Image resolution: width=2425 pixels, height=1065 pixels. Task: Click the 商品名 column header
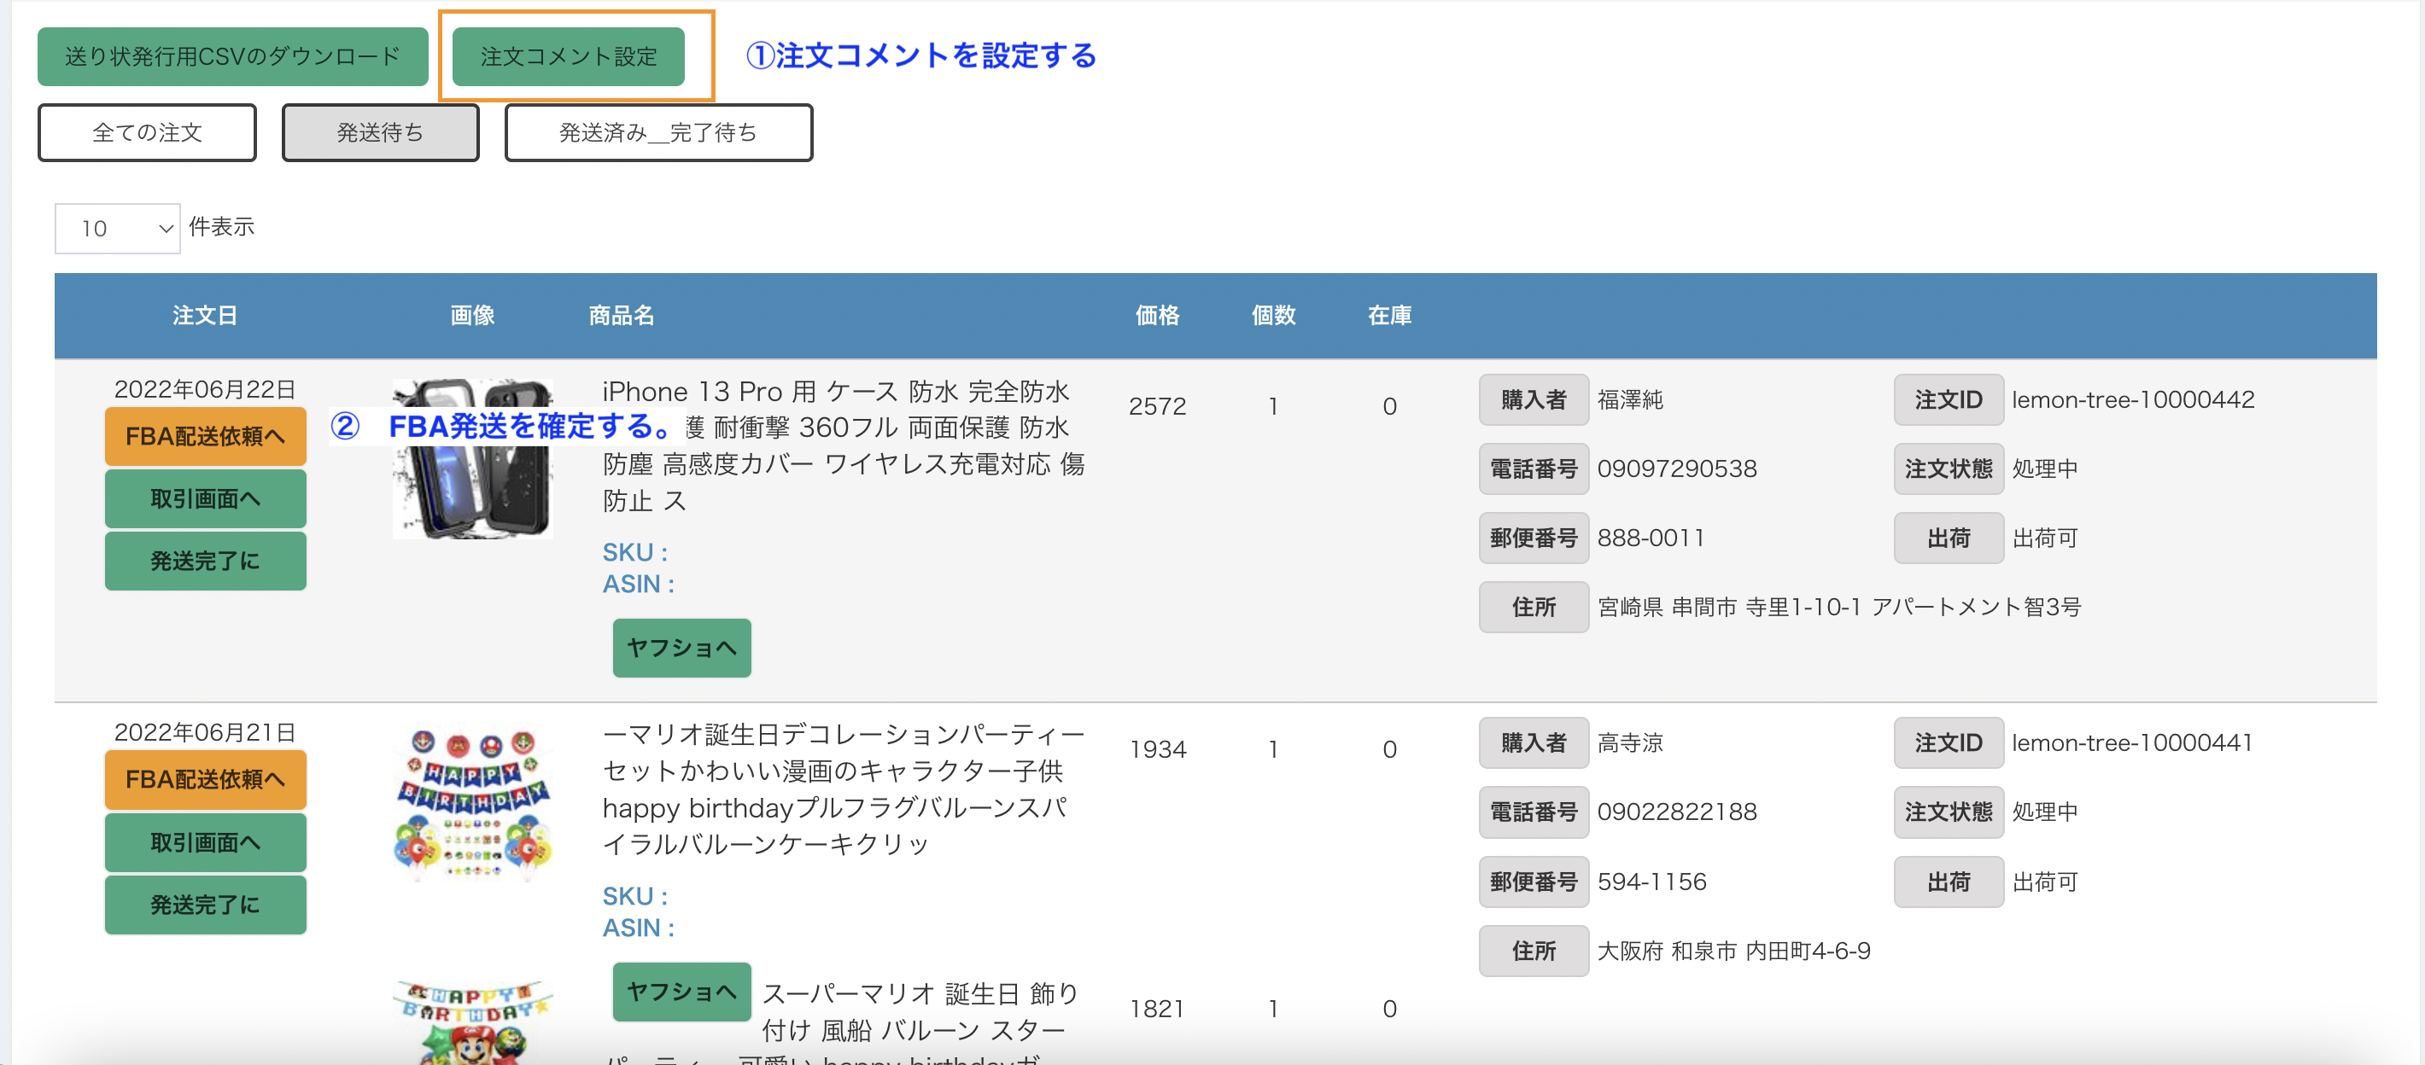click(x=622, y=315)
